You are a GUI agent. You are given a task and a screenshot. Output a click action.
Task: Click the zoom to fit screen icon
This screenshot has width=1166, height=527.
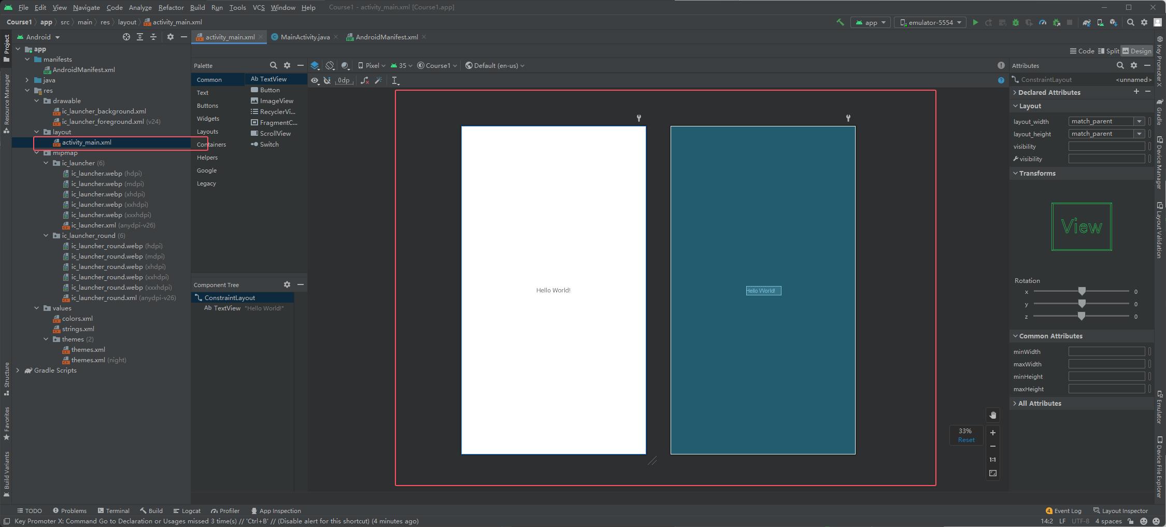[993, 473]
